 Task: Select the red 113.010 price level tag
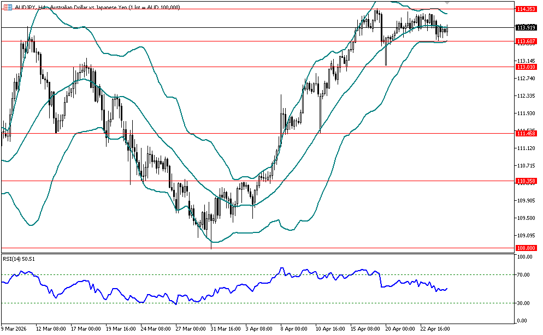pyautogui.click(x=525, y=67)
